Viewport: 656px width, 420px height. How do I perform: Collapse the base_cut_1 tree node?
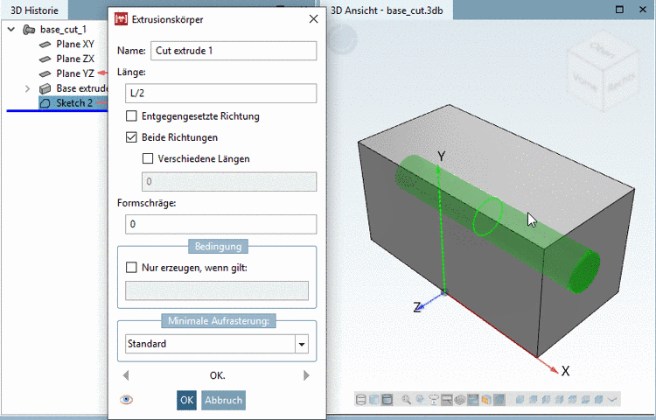click(11, 29)
